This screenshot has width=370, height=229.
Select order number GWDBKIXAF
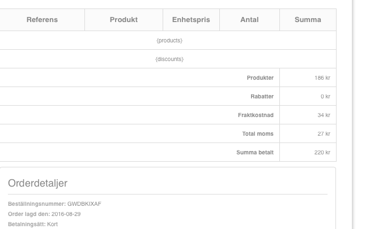84,204
